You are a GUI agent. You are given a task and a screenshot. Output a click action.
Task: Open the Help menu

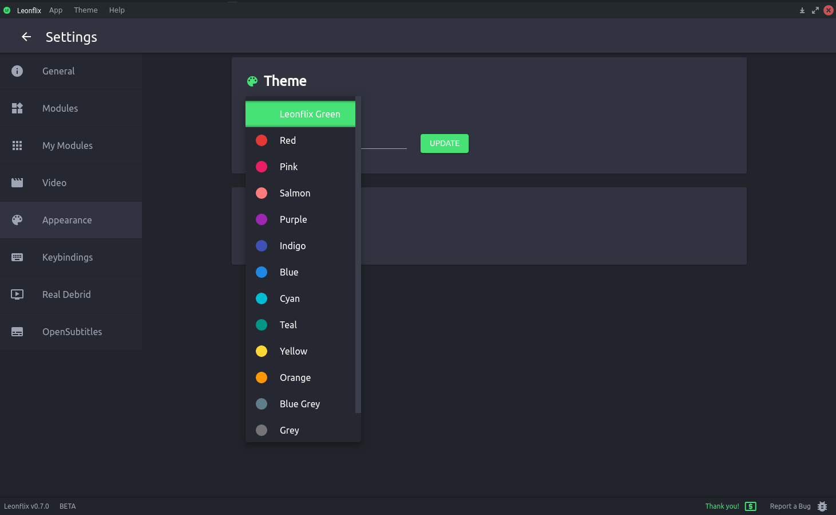[x=117, y=10]
